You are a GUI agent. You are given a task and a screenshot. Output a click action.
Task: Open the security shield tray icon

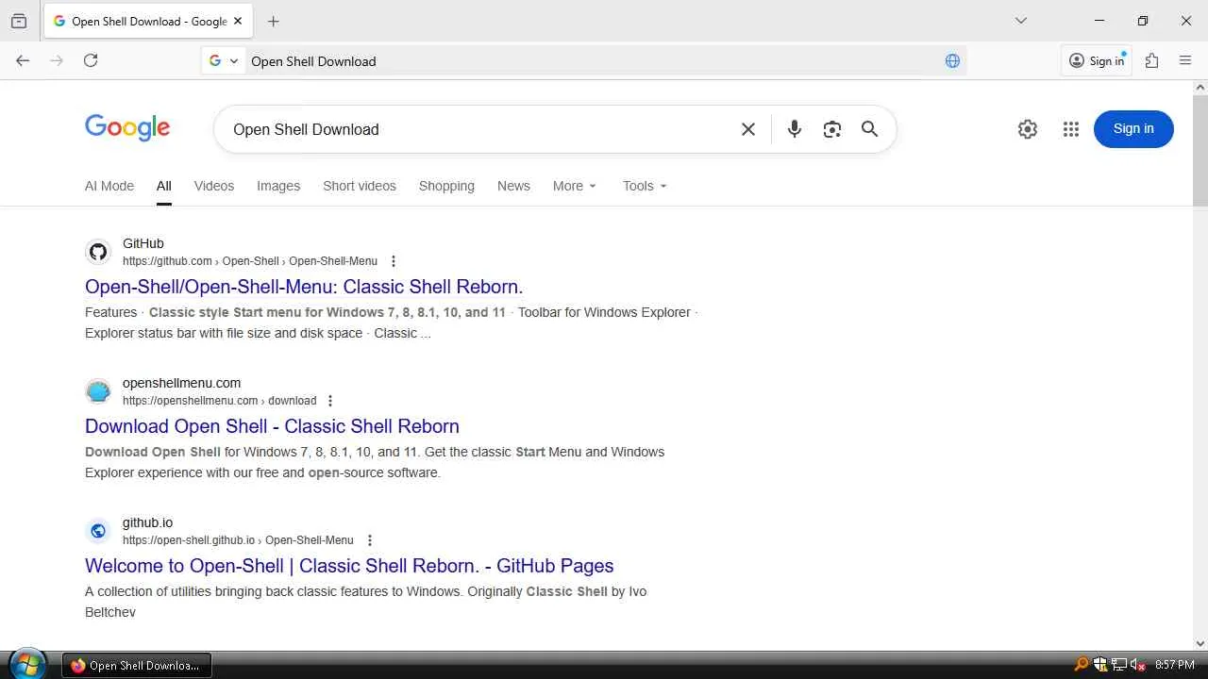(x=1100, y=665)
